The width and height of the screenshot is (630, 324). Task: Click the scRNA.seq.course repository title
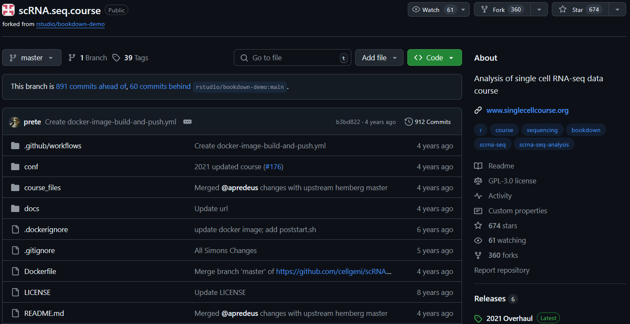pyautogui.click(x=59, y=10)
